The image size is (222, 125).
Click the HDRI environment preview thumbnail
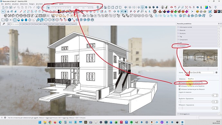pyautogui.click(x=200, y=58)
